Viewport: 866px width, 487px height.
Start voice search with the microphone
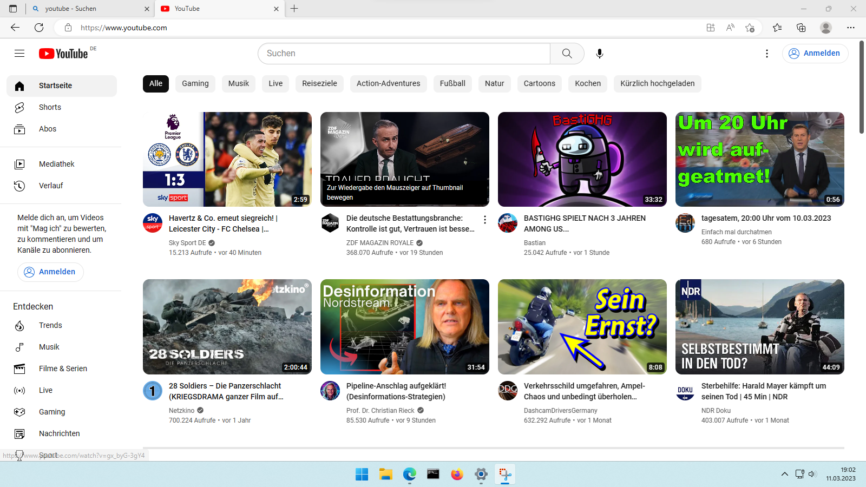(600, 54)
